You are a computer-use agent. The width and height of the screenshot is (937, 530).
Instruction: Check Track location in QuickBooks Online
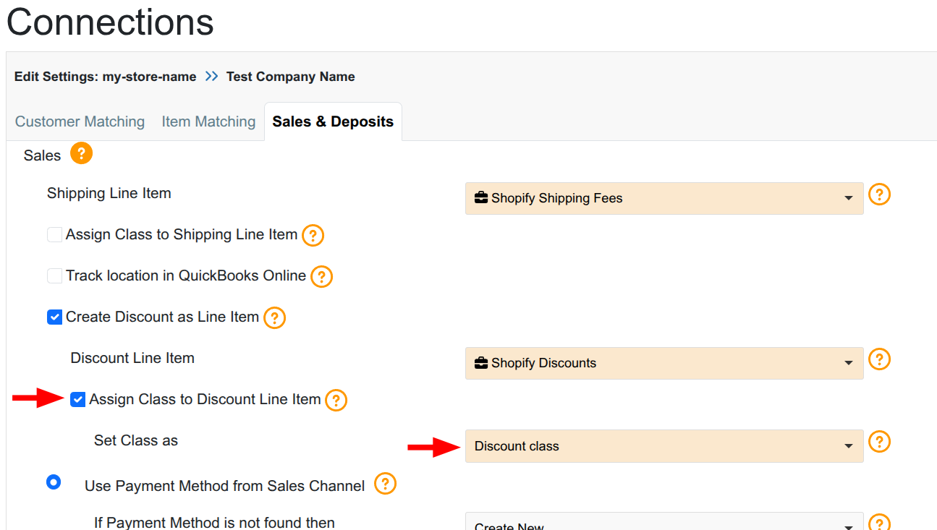(x=54, y=276)
